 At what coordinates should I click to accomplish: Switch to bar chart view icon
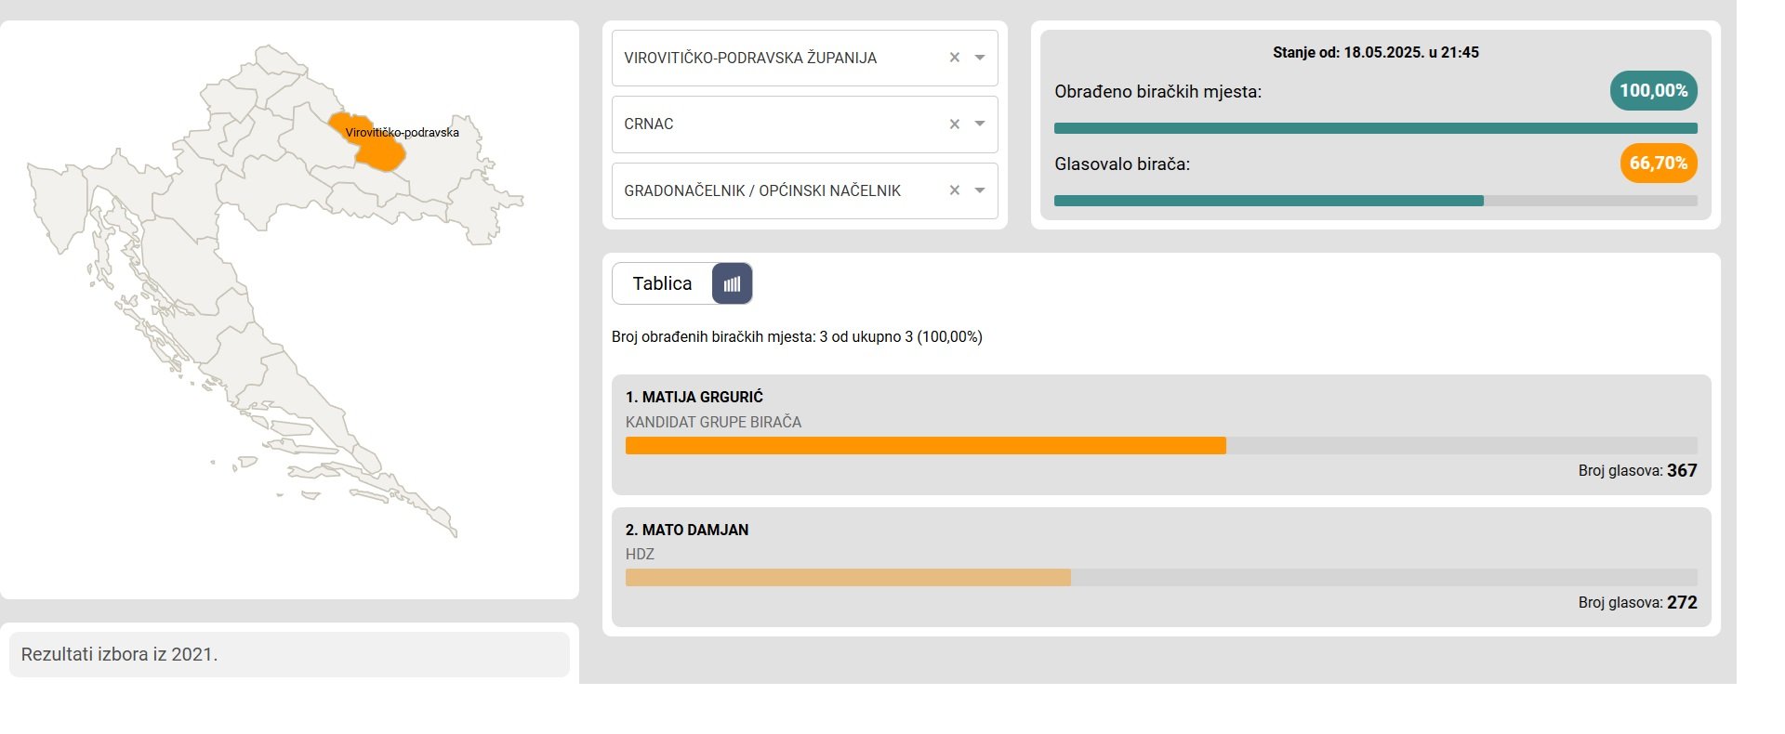(x=732, y=283)
